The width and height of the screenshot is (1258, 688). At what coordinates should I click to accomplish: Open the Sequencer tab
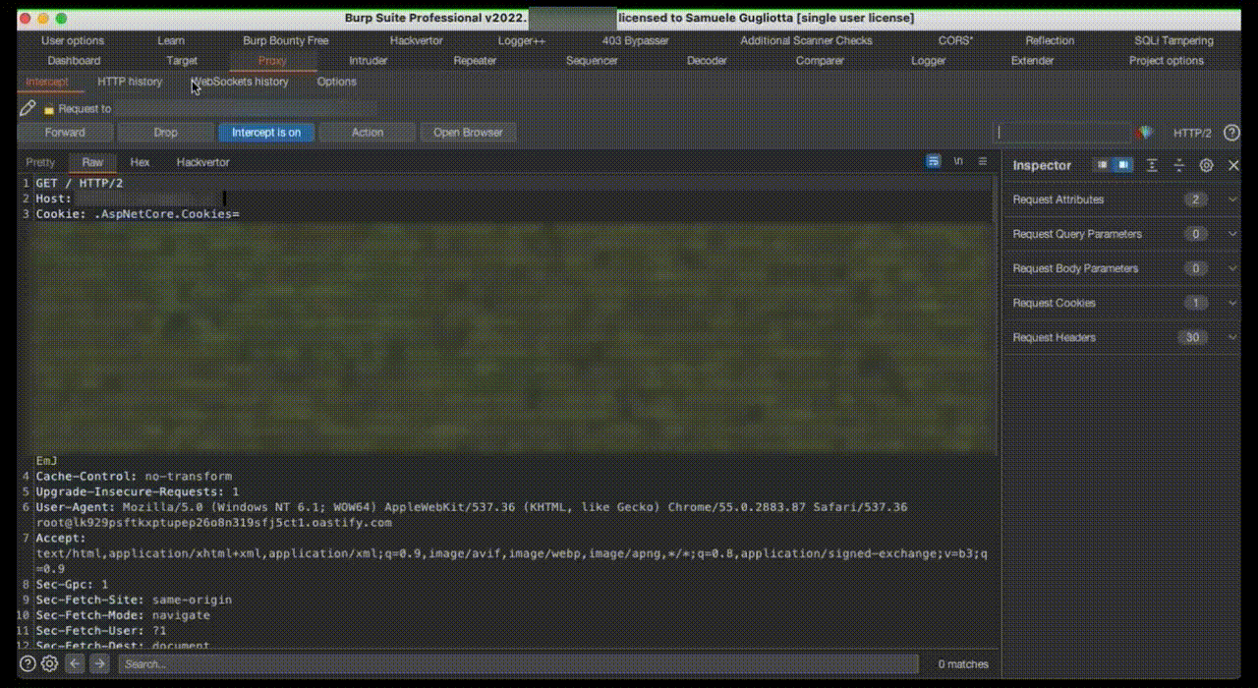(x=592, y=61)
